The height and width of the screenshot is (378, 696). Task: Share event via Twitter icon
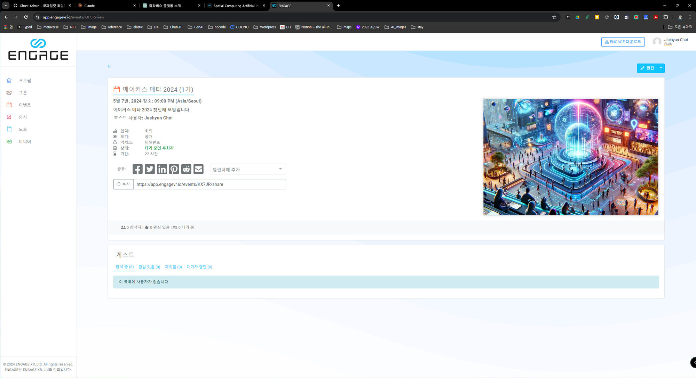click(x=150, y=169)
